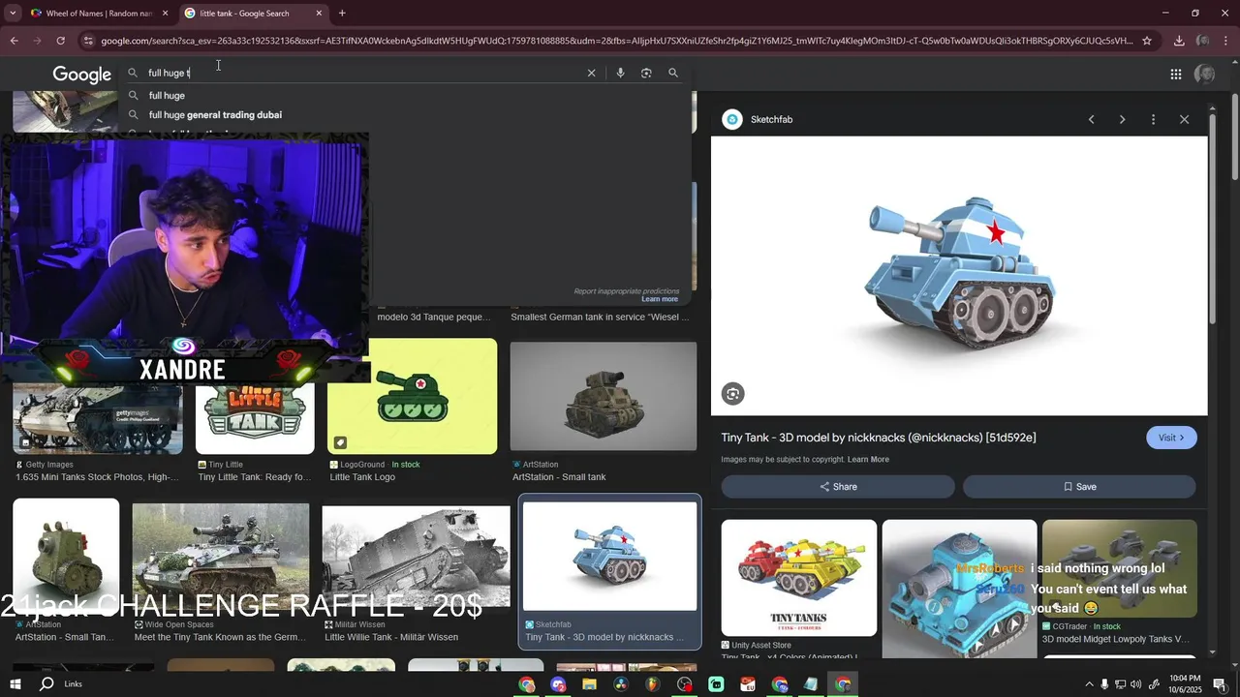Open the Windows Start menu
Image resolution: width=1240 pixels, height=697 pixels.
tap(14, 683)
